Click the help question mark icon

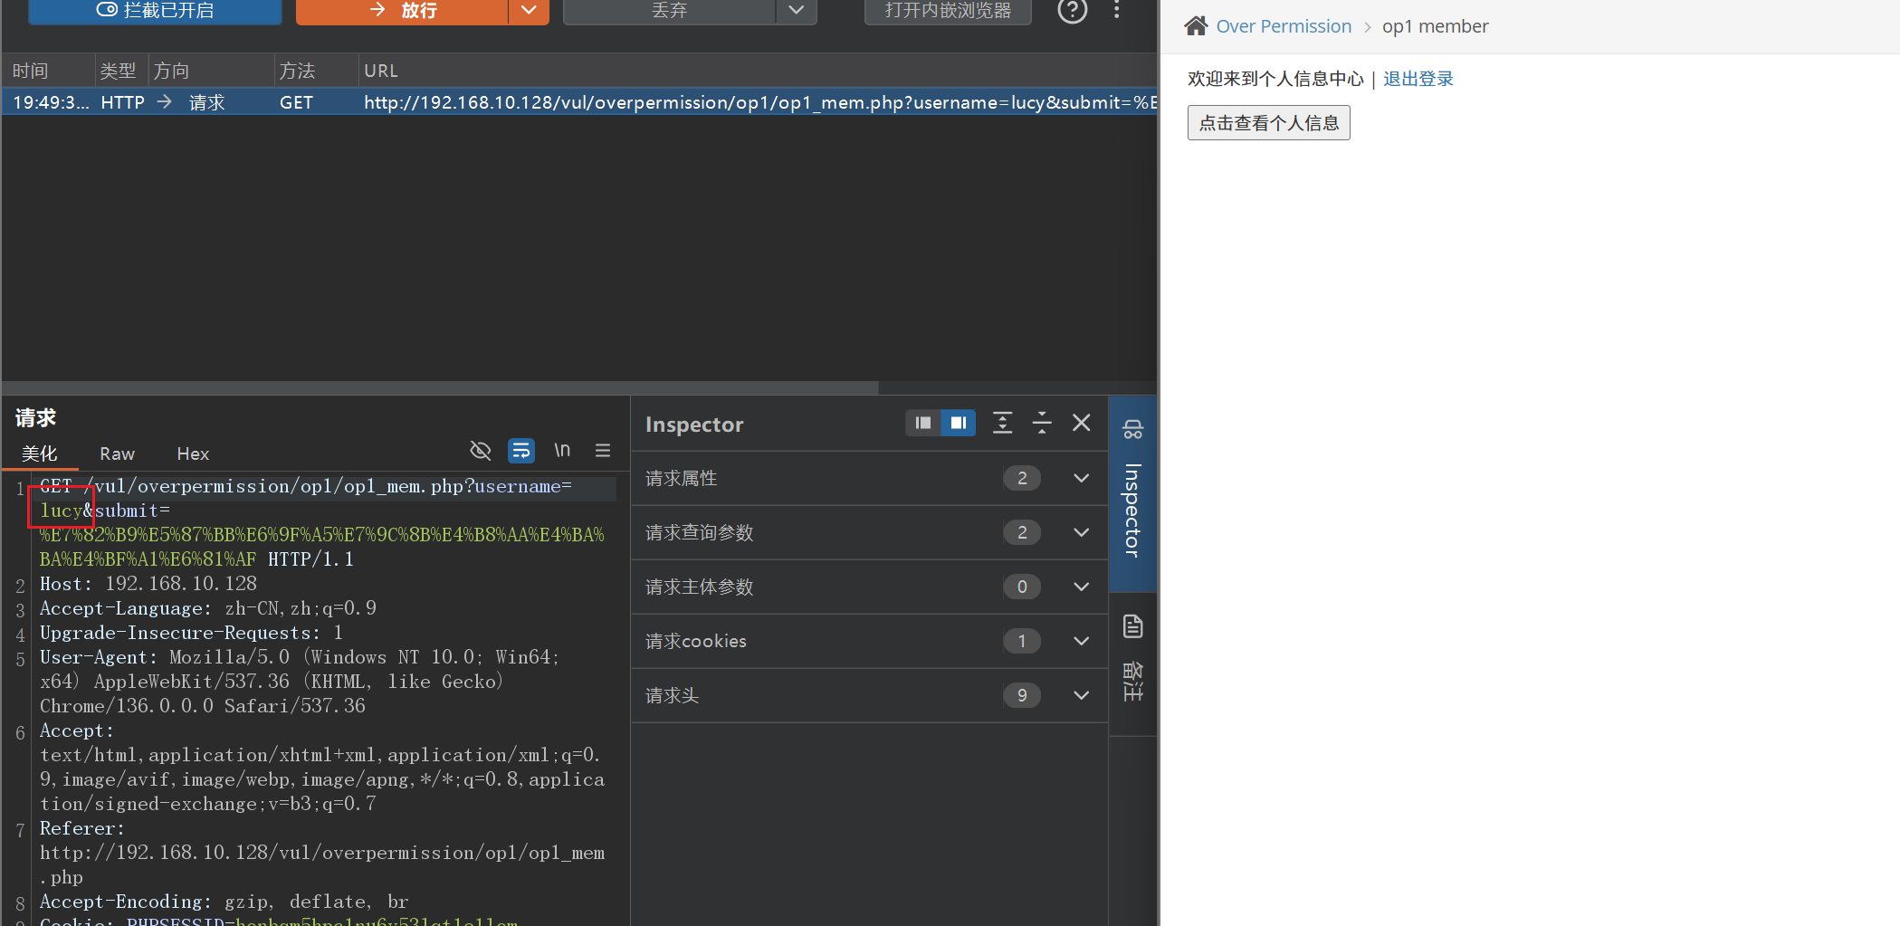click(x=1072, y=11)
